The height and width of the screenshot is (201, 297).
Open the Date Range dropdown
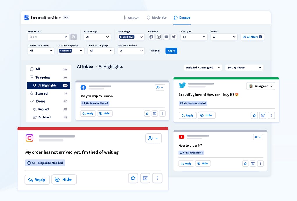point(131,37)
